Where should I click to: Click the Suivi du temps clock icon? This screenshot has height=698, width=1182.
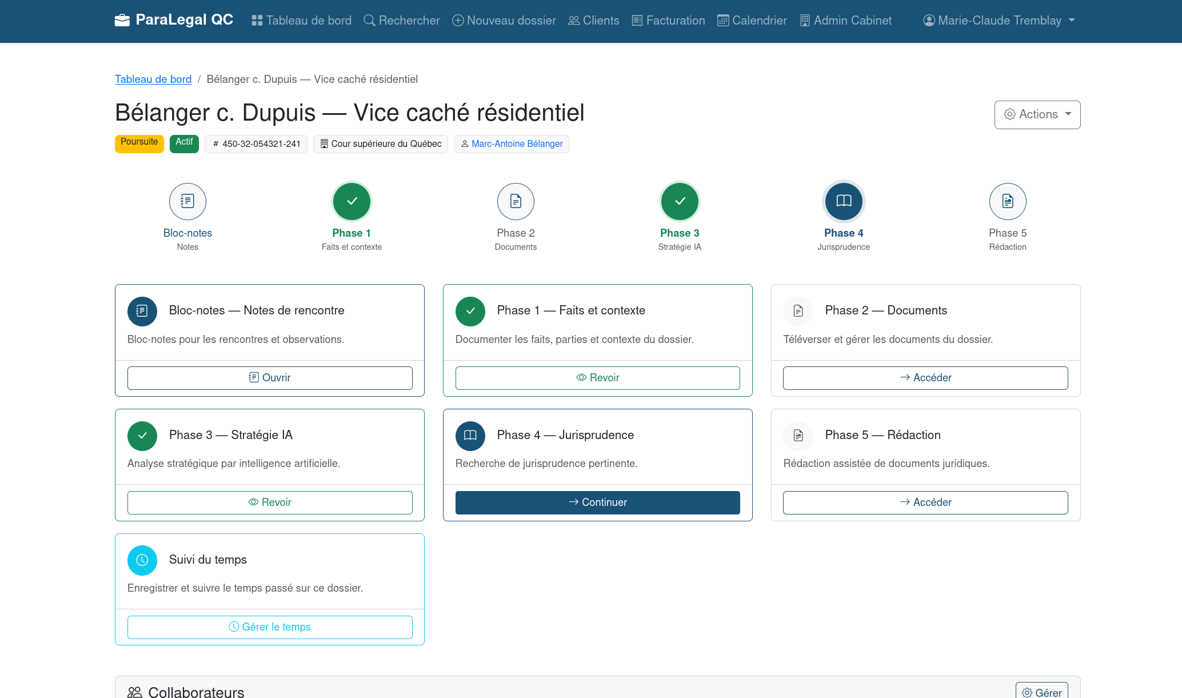tap(142, 560)
